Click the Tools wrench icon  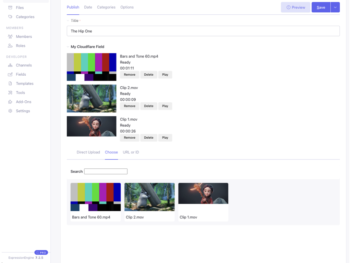10,92
